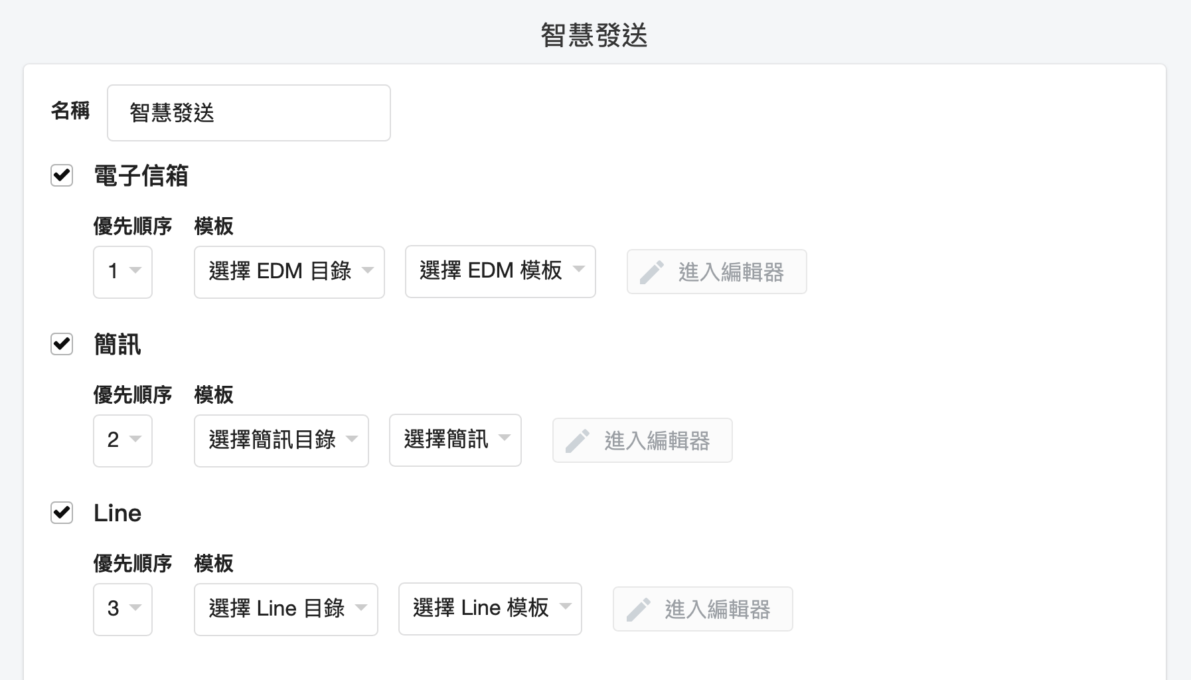
Task: Change email priority order dropdown showing 1
Action: [x=123, y=272]
